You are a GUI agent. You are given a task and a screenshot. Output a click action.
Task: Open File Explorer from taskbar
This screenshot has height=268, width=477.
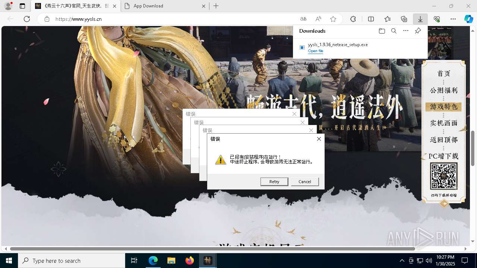171,261
